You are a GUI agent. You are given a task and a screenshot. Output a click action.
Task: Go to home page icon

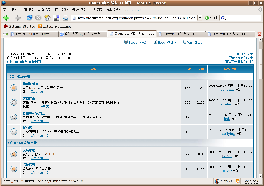(48, 18)
